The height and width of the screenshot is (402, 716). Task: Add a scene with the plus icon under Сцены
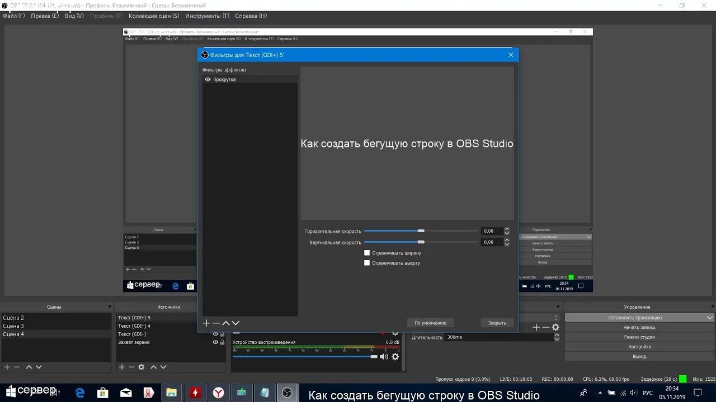pos(7,367)
